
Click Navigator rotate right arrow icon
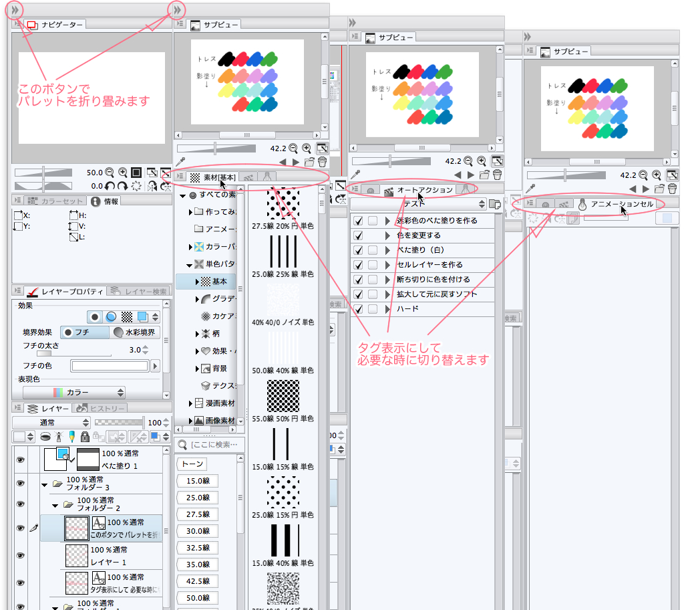(122, 186)
